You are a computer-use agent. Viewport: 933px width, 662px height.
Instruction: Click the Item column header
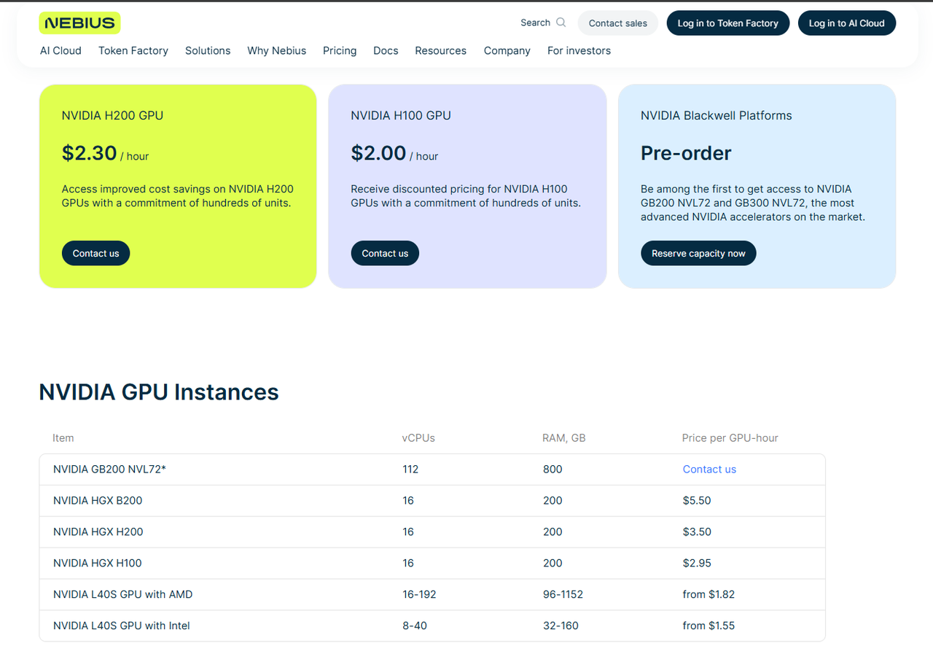tap(63, 438)
